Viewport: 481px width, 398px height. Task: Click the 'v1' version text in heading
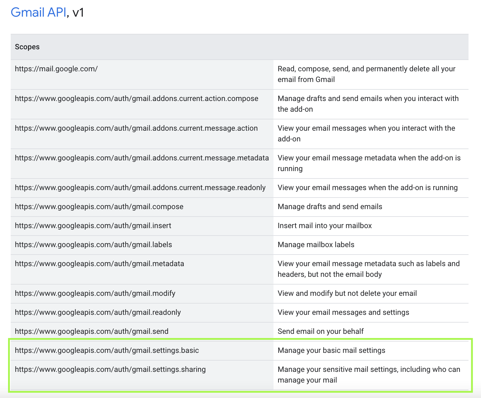(x=78, y=12)
